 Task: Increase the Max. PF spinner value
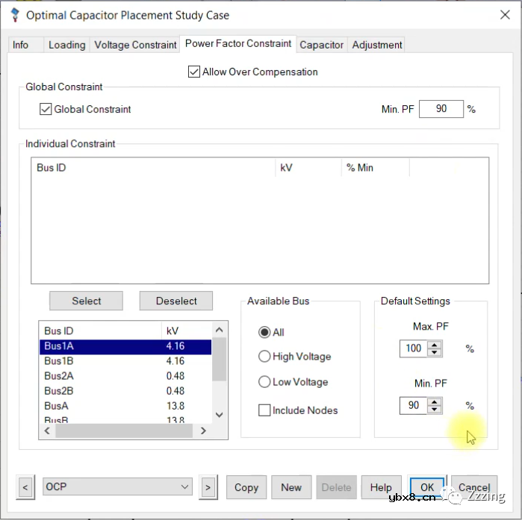435,344
